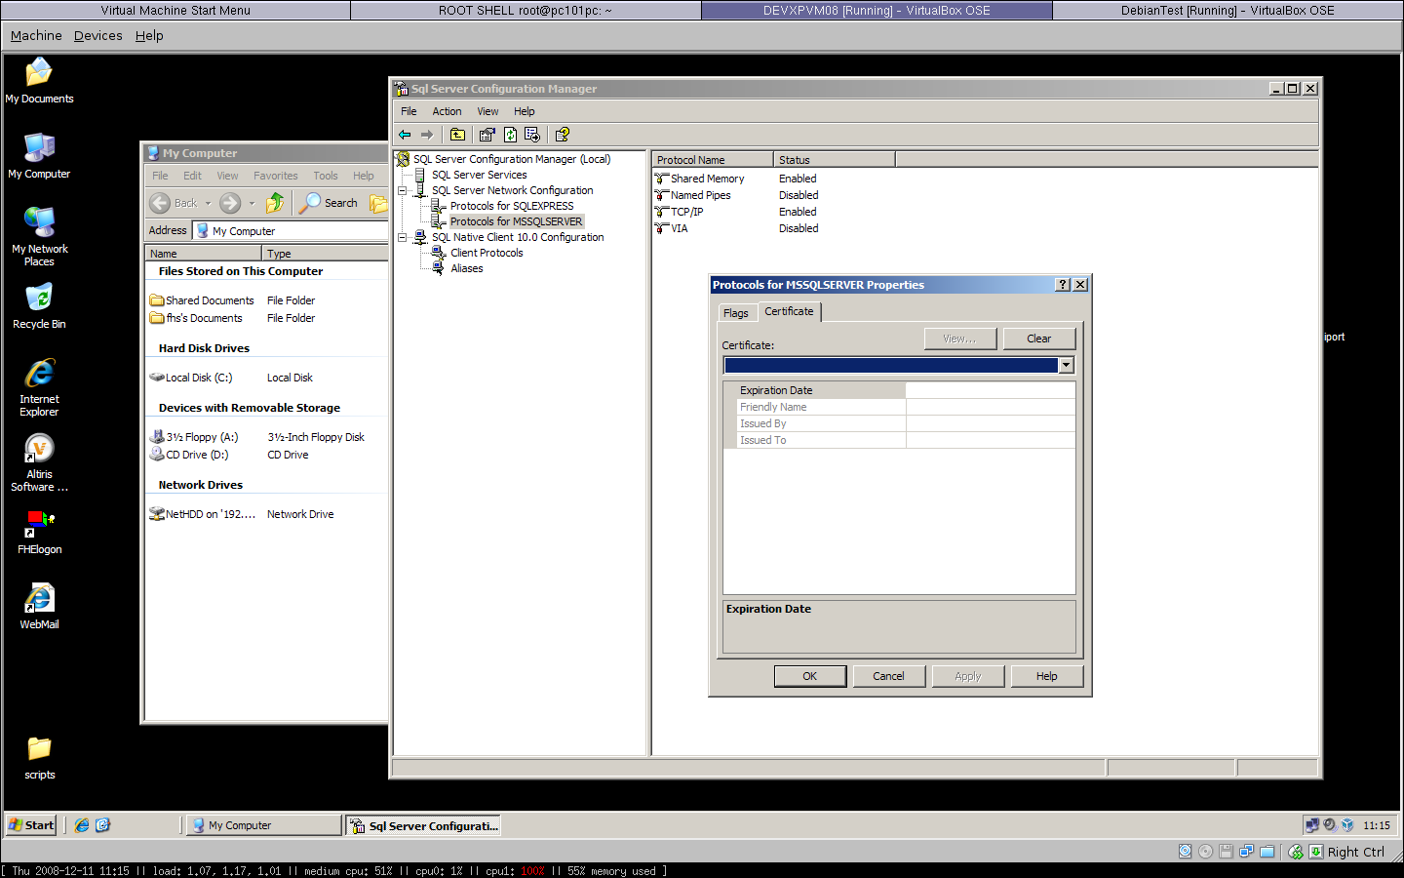Click Search button in My Computer toolbar
Viewport: 1404px width, 878px height.
point(329,203)
